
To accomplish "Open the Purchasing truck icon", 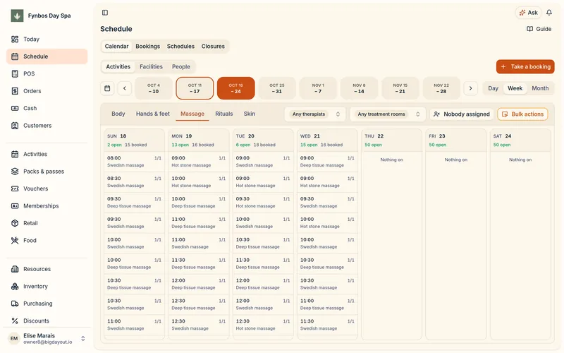I will coord(15,304).
